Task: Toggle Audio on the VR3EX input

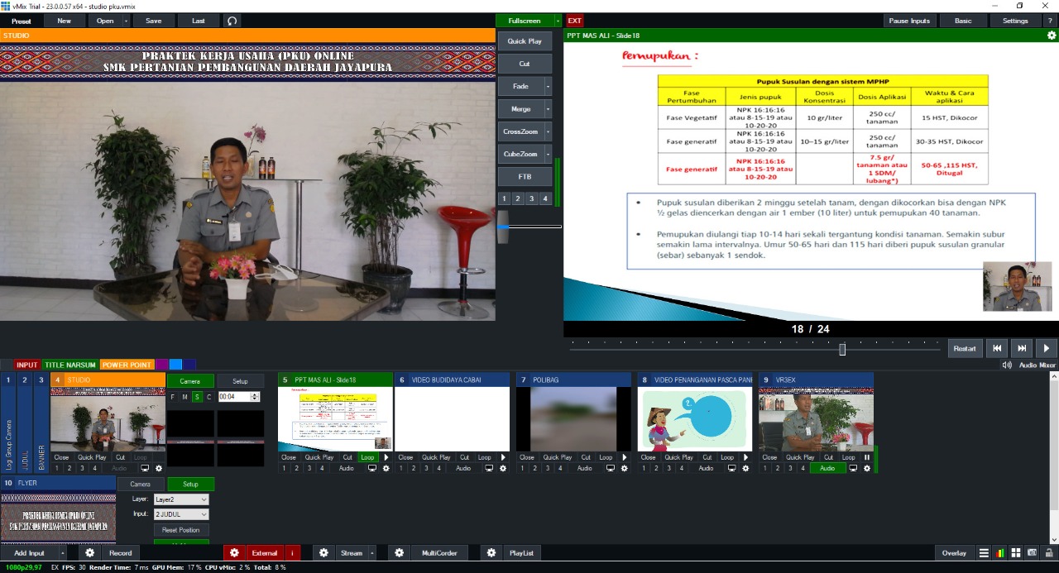Action: coord(827,468)
